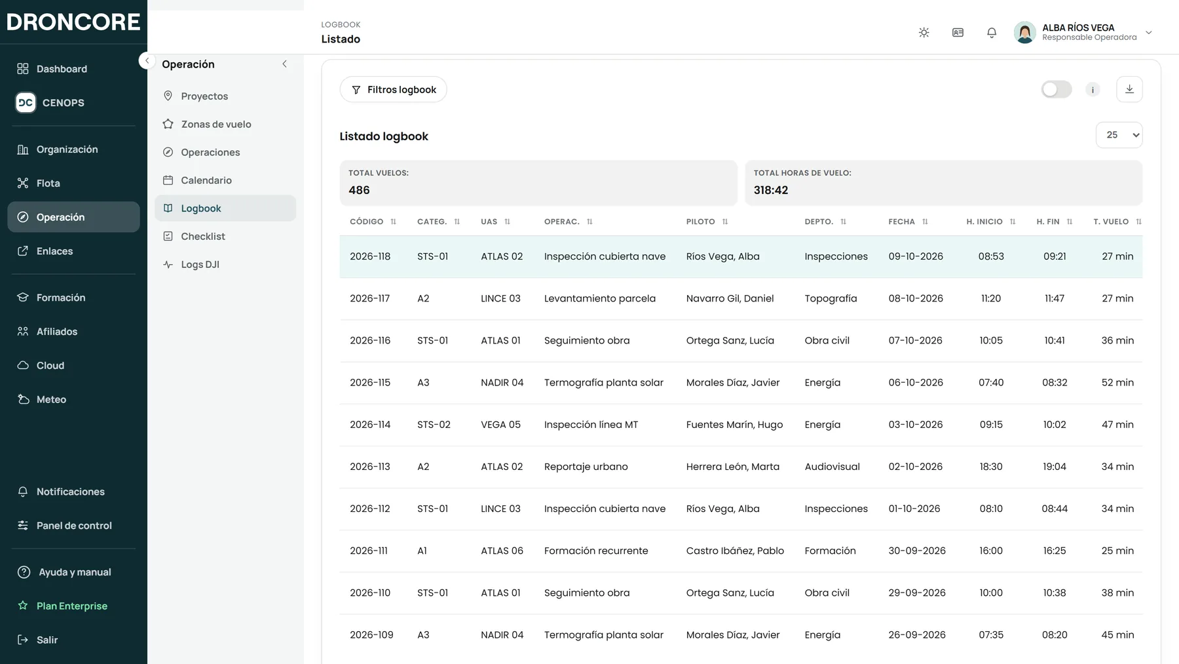1179x664 pixels.
Task: Go to Calendario in Operación menu
Action: point(225,180)
